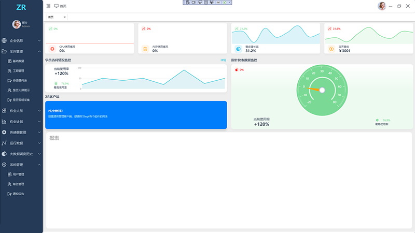The image size is (415, 233).
Task: Click the orange coin icon in the ¥3001 card
Action: (x=331, y=49)
